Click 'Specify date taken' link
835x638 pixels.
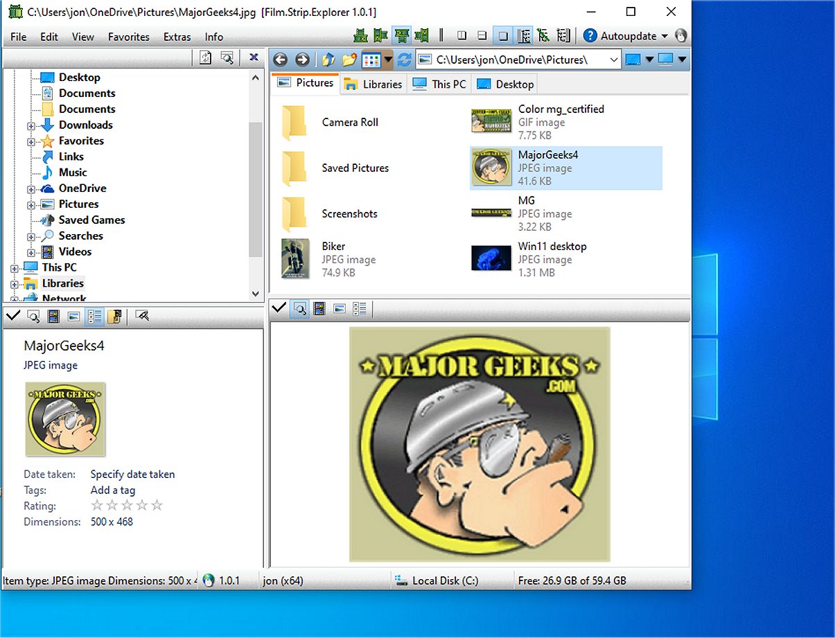point(132,475)
